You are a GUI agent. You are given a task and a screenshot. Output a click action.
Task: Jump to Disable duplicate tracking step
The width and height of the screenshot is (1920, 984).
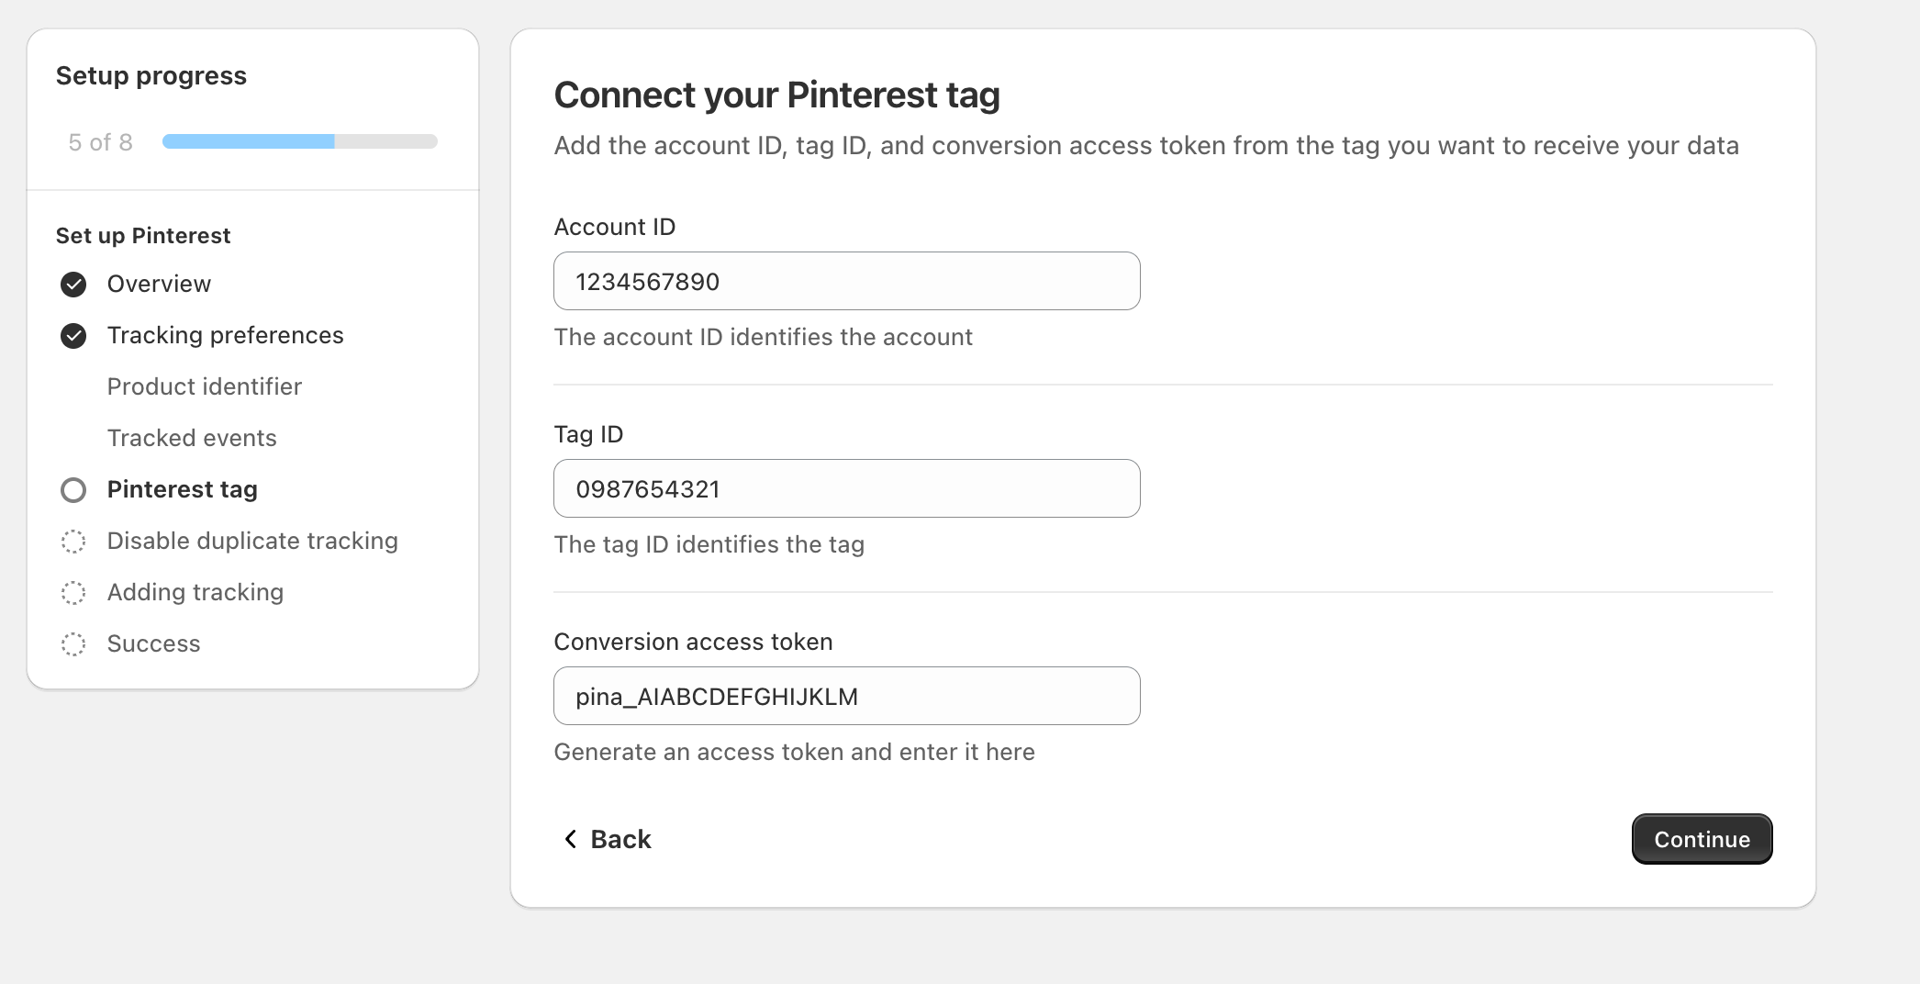[x=252, y=541]
